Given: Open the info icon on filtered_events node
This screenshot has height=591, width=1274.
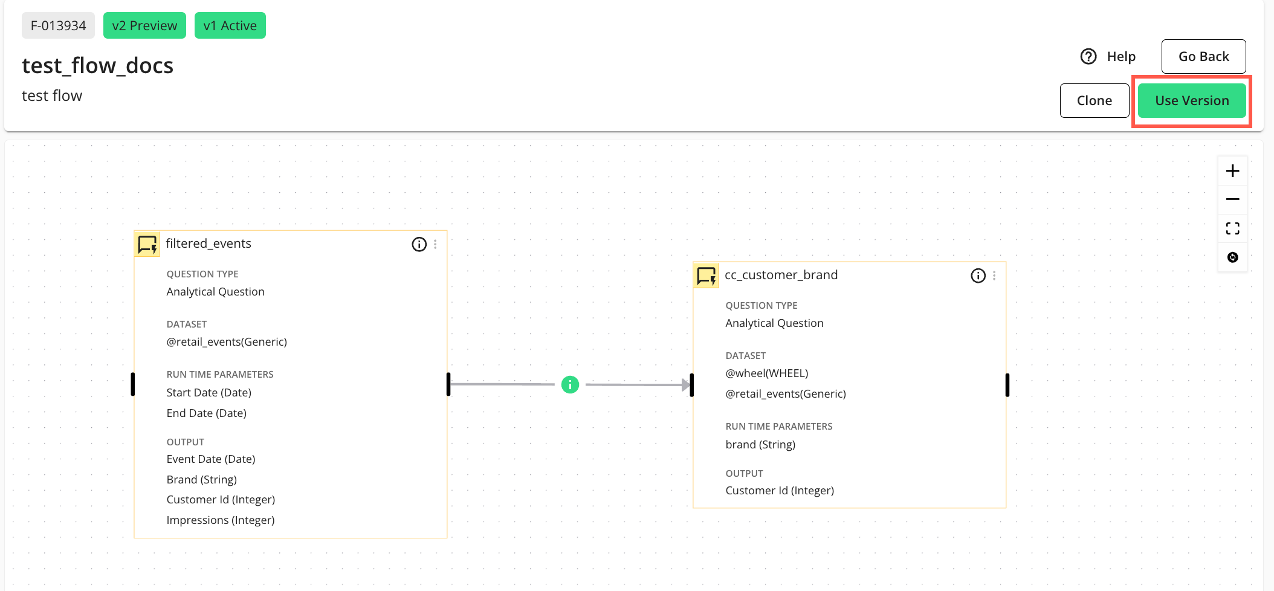Looking at the screenshot, I should coord(419,244).
